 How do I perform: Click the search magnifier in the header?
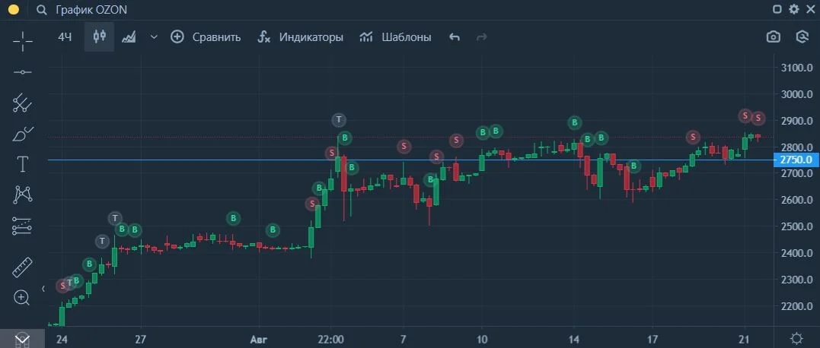click(x=42, y=10)
